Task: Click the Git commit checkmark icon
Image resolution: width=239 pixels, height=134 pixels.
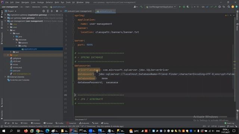Action: pos(211,7)
